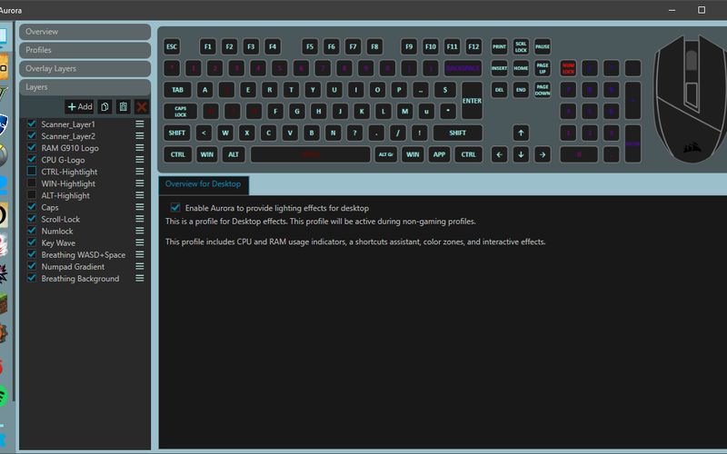Click the BACKSPACE key on the keyboard preview
The width and height of the screenshot is (727, 454).
point(463,69)
